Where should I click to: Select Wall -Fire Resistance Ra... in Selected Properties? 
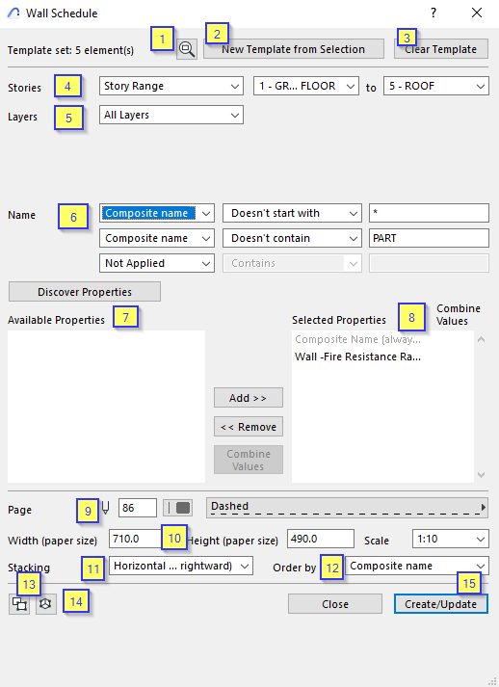(x=382, y=357)
